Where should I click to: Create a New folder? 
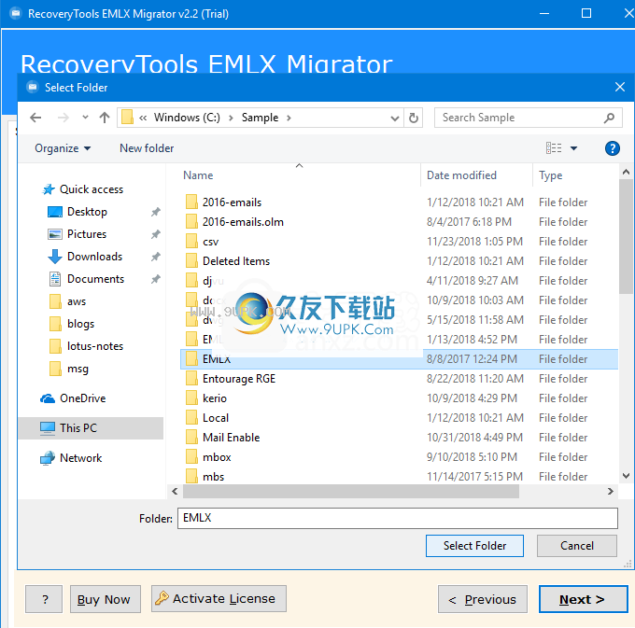pos(147,148)
